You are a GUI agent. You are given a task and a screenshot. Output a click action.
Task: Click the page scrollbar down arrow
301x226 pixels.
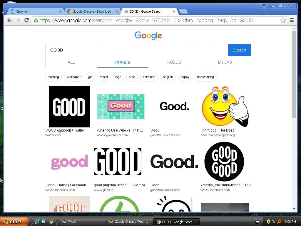pyautogui.click(x=294, y=209)
